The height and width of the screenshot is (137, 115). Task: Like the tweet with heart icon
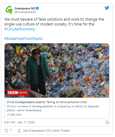pos(6,131)
